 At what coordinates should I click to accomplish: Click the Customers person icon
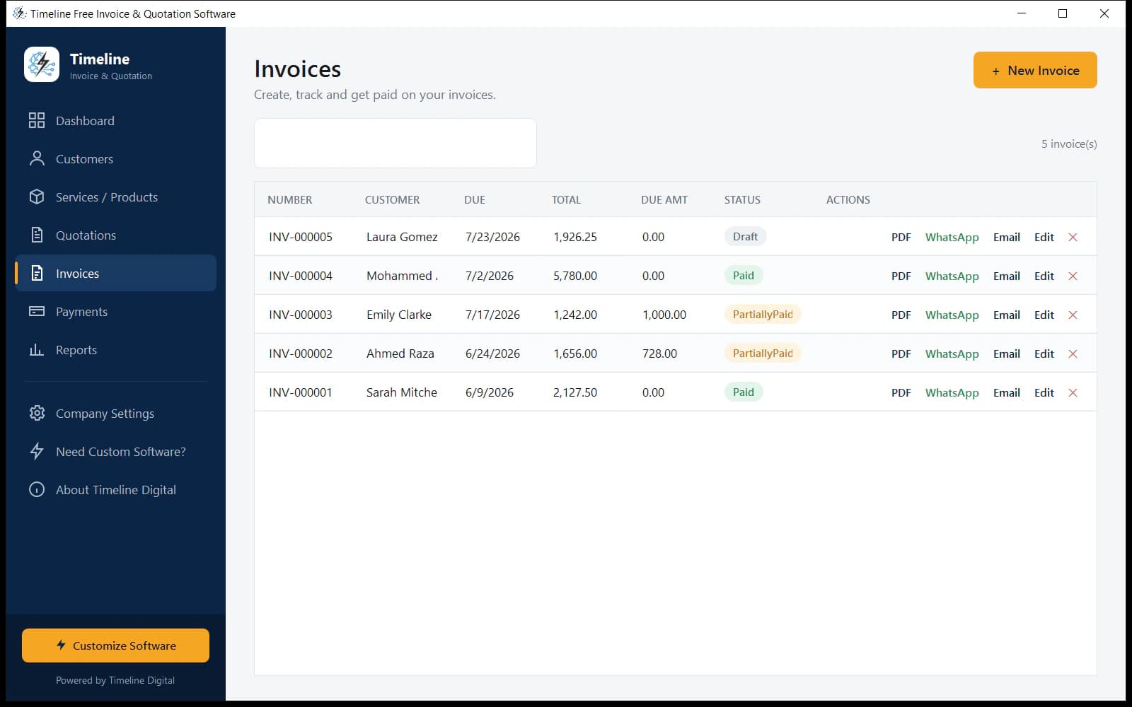37,158
